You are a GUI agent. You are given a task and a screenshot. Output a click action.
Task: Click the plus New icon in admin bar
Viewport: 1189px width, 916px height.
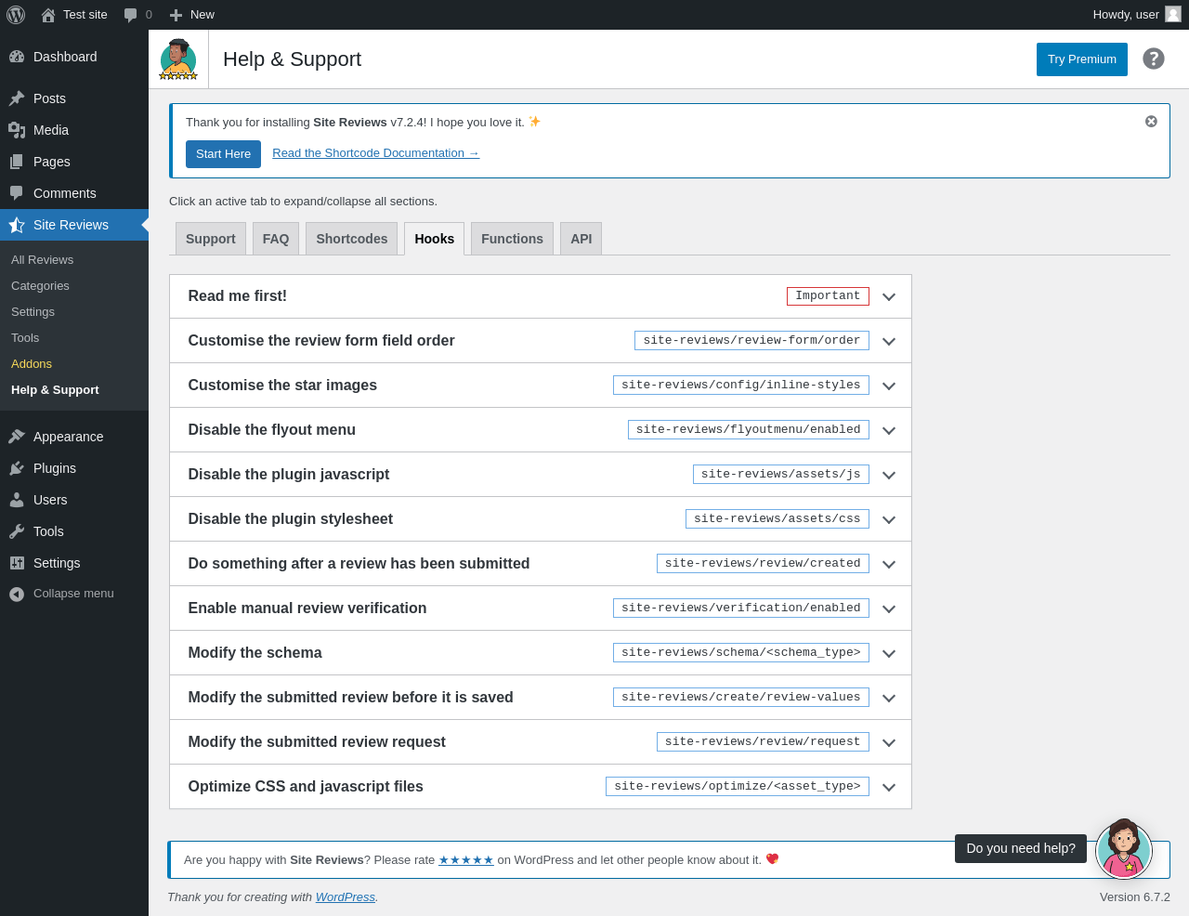coord(176,15)
